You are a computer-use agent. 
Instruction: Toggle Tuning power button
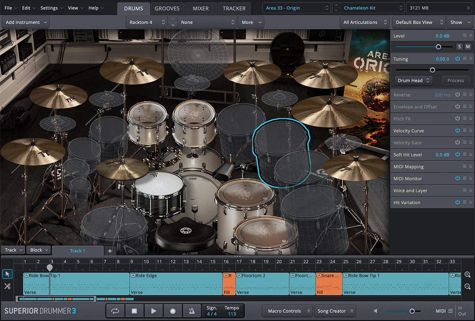[458, 59]
